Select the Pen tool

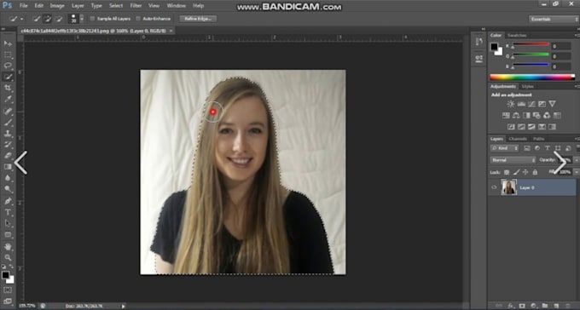coord(8,201)
